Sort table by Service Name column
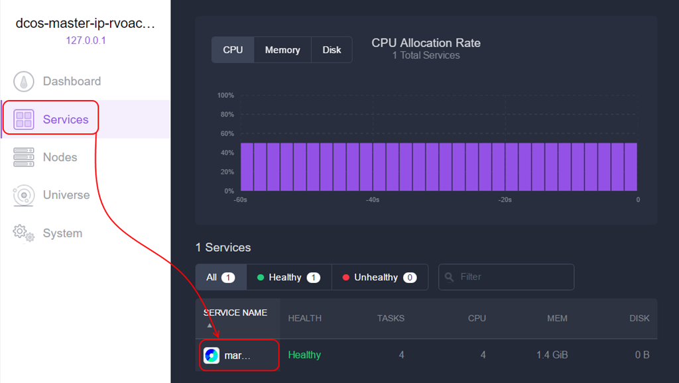679x383 pixels. pyautogui.click(x=235, y=313)
